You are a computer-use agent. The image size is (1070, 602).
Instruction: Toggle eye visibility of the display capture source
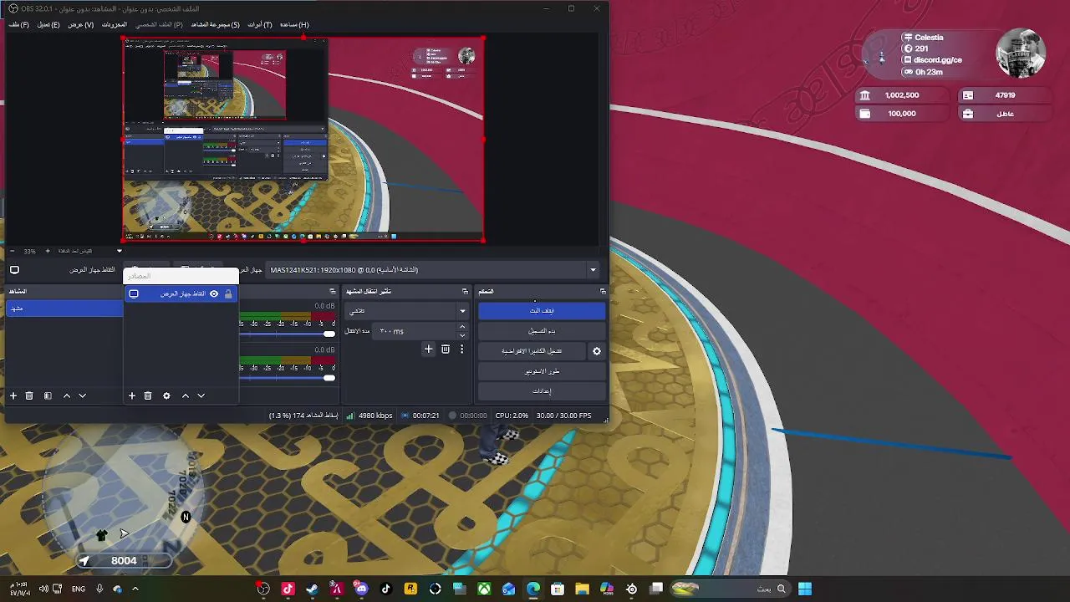(x=214, y=293)
